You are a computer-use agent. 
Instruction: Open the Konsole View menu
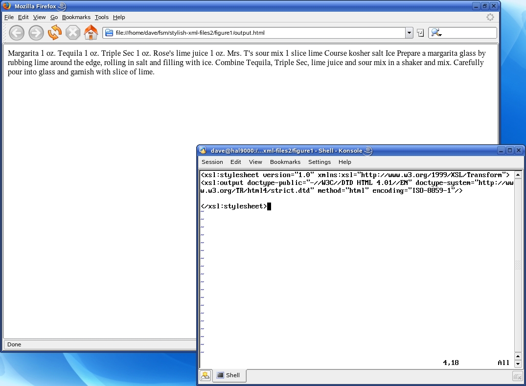coord(255,162)
